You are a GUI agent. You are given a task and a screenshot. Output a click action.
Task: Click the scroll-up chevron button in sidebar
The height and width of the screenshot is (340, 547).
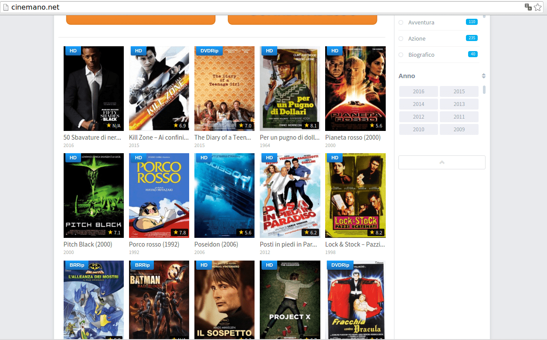[442, 162]
